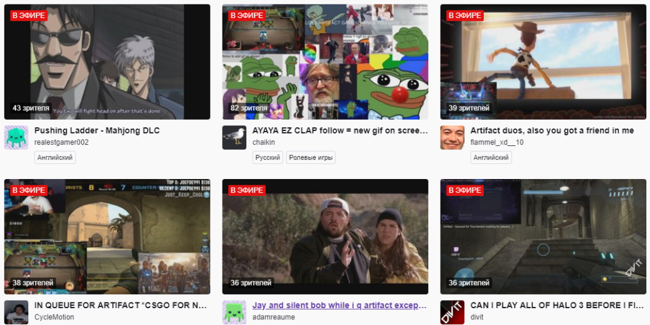Click the '38 зрителей' viewer count

click(x=33, y=283)
